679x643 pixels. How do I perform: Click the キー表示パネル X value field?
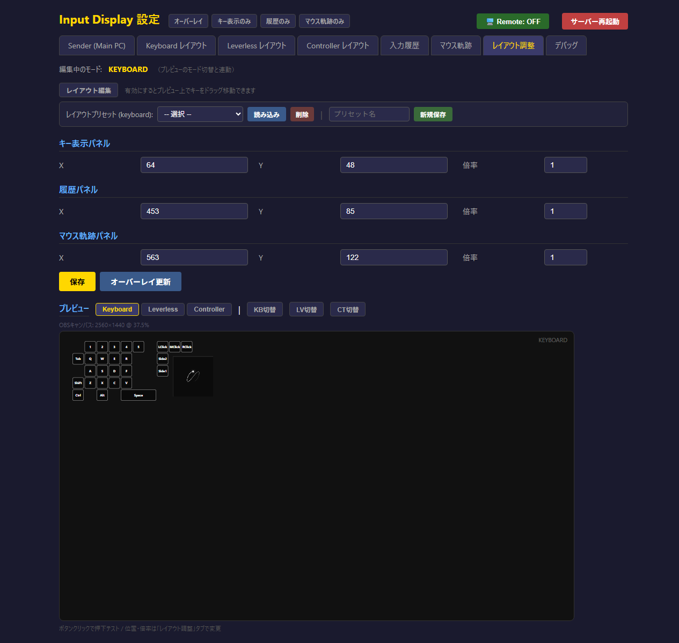pyautogui.click(x=194, y=165)
